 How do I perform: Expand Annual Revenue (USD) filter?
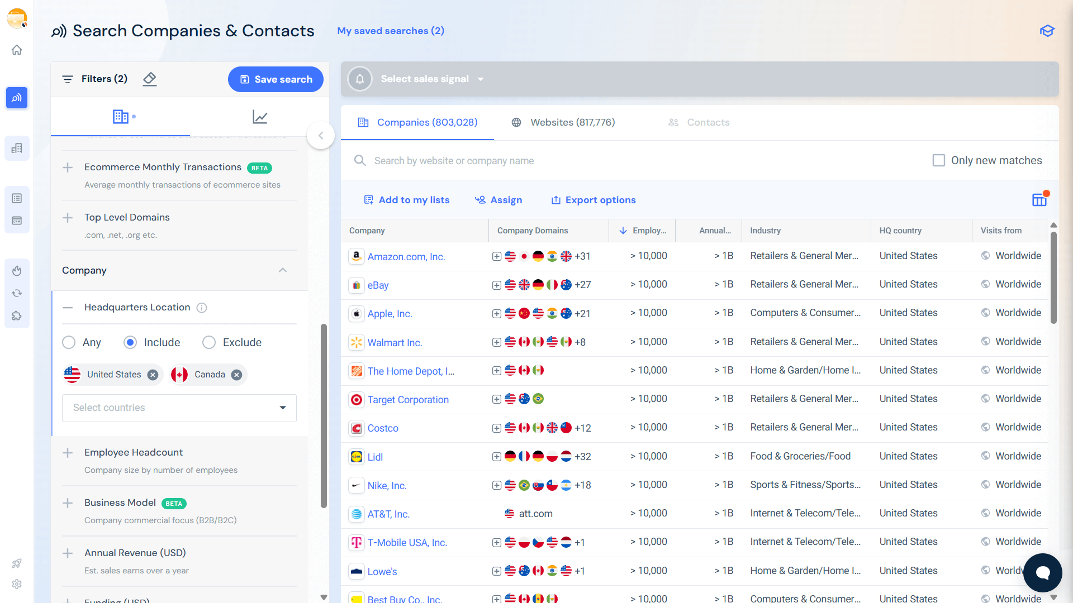point(68,553)
